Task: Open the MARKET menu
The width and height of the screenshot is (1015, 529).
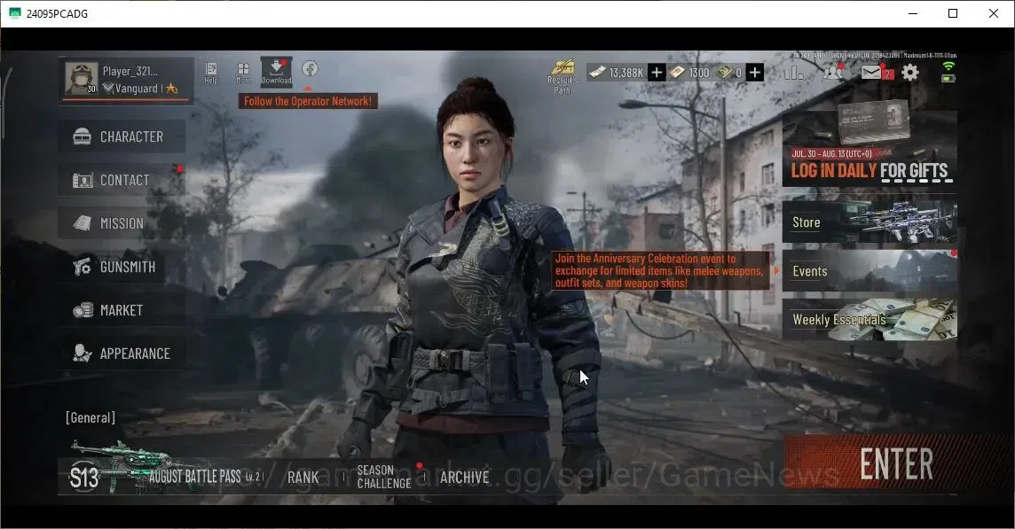Action: [x=122, y=310]
